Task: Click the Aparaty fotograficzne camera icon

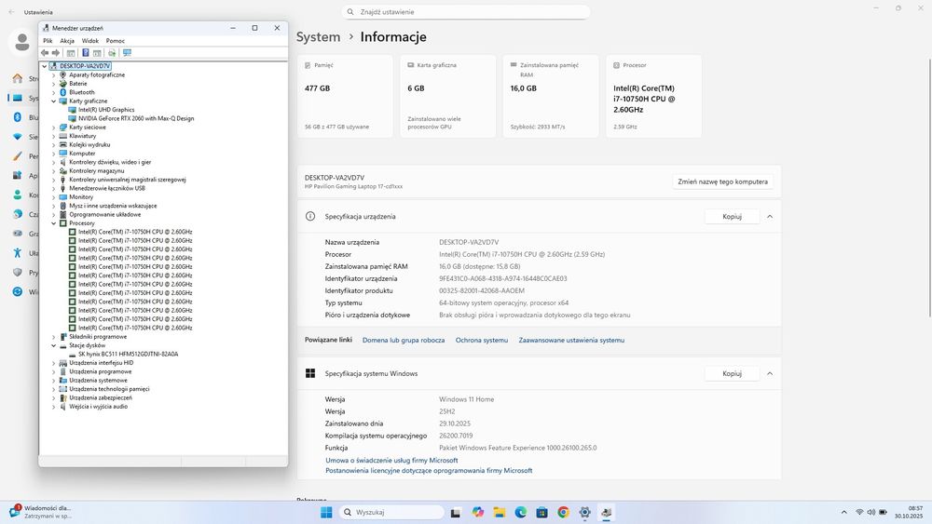Action: (63, 74)
